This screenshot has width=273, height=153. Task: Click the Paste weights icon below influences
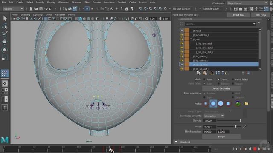205,73
